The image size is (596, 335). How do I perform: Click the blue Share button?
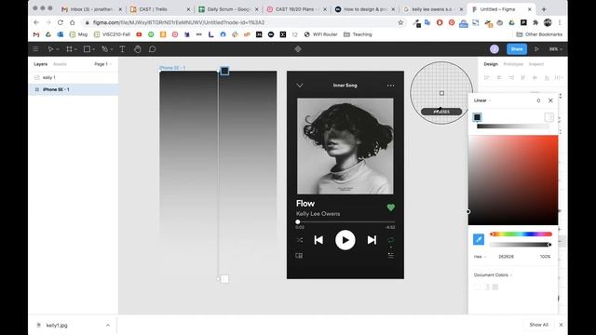(x=517, y=49)
